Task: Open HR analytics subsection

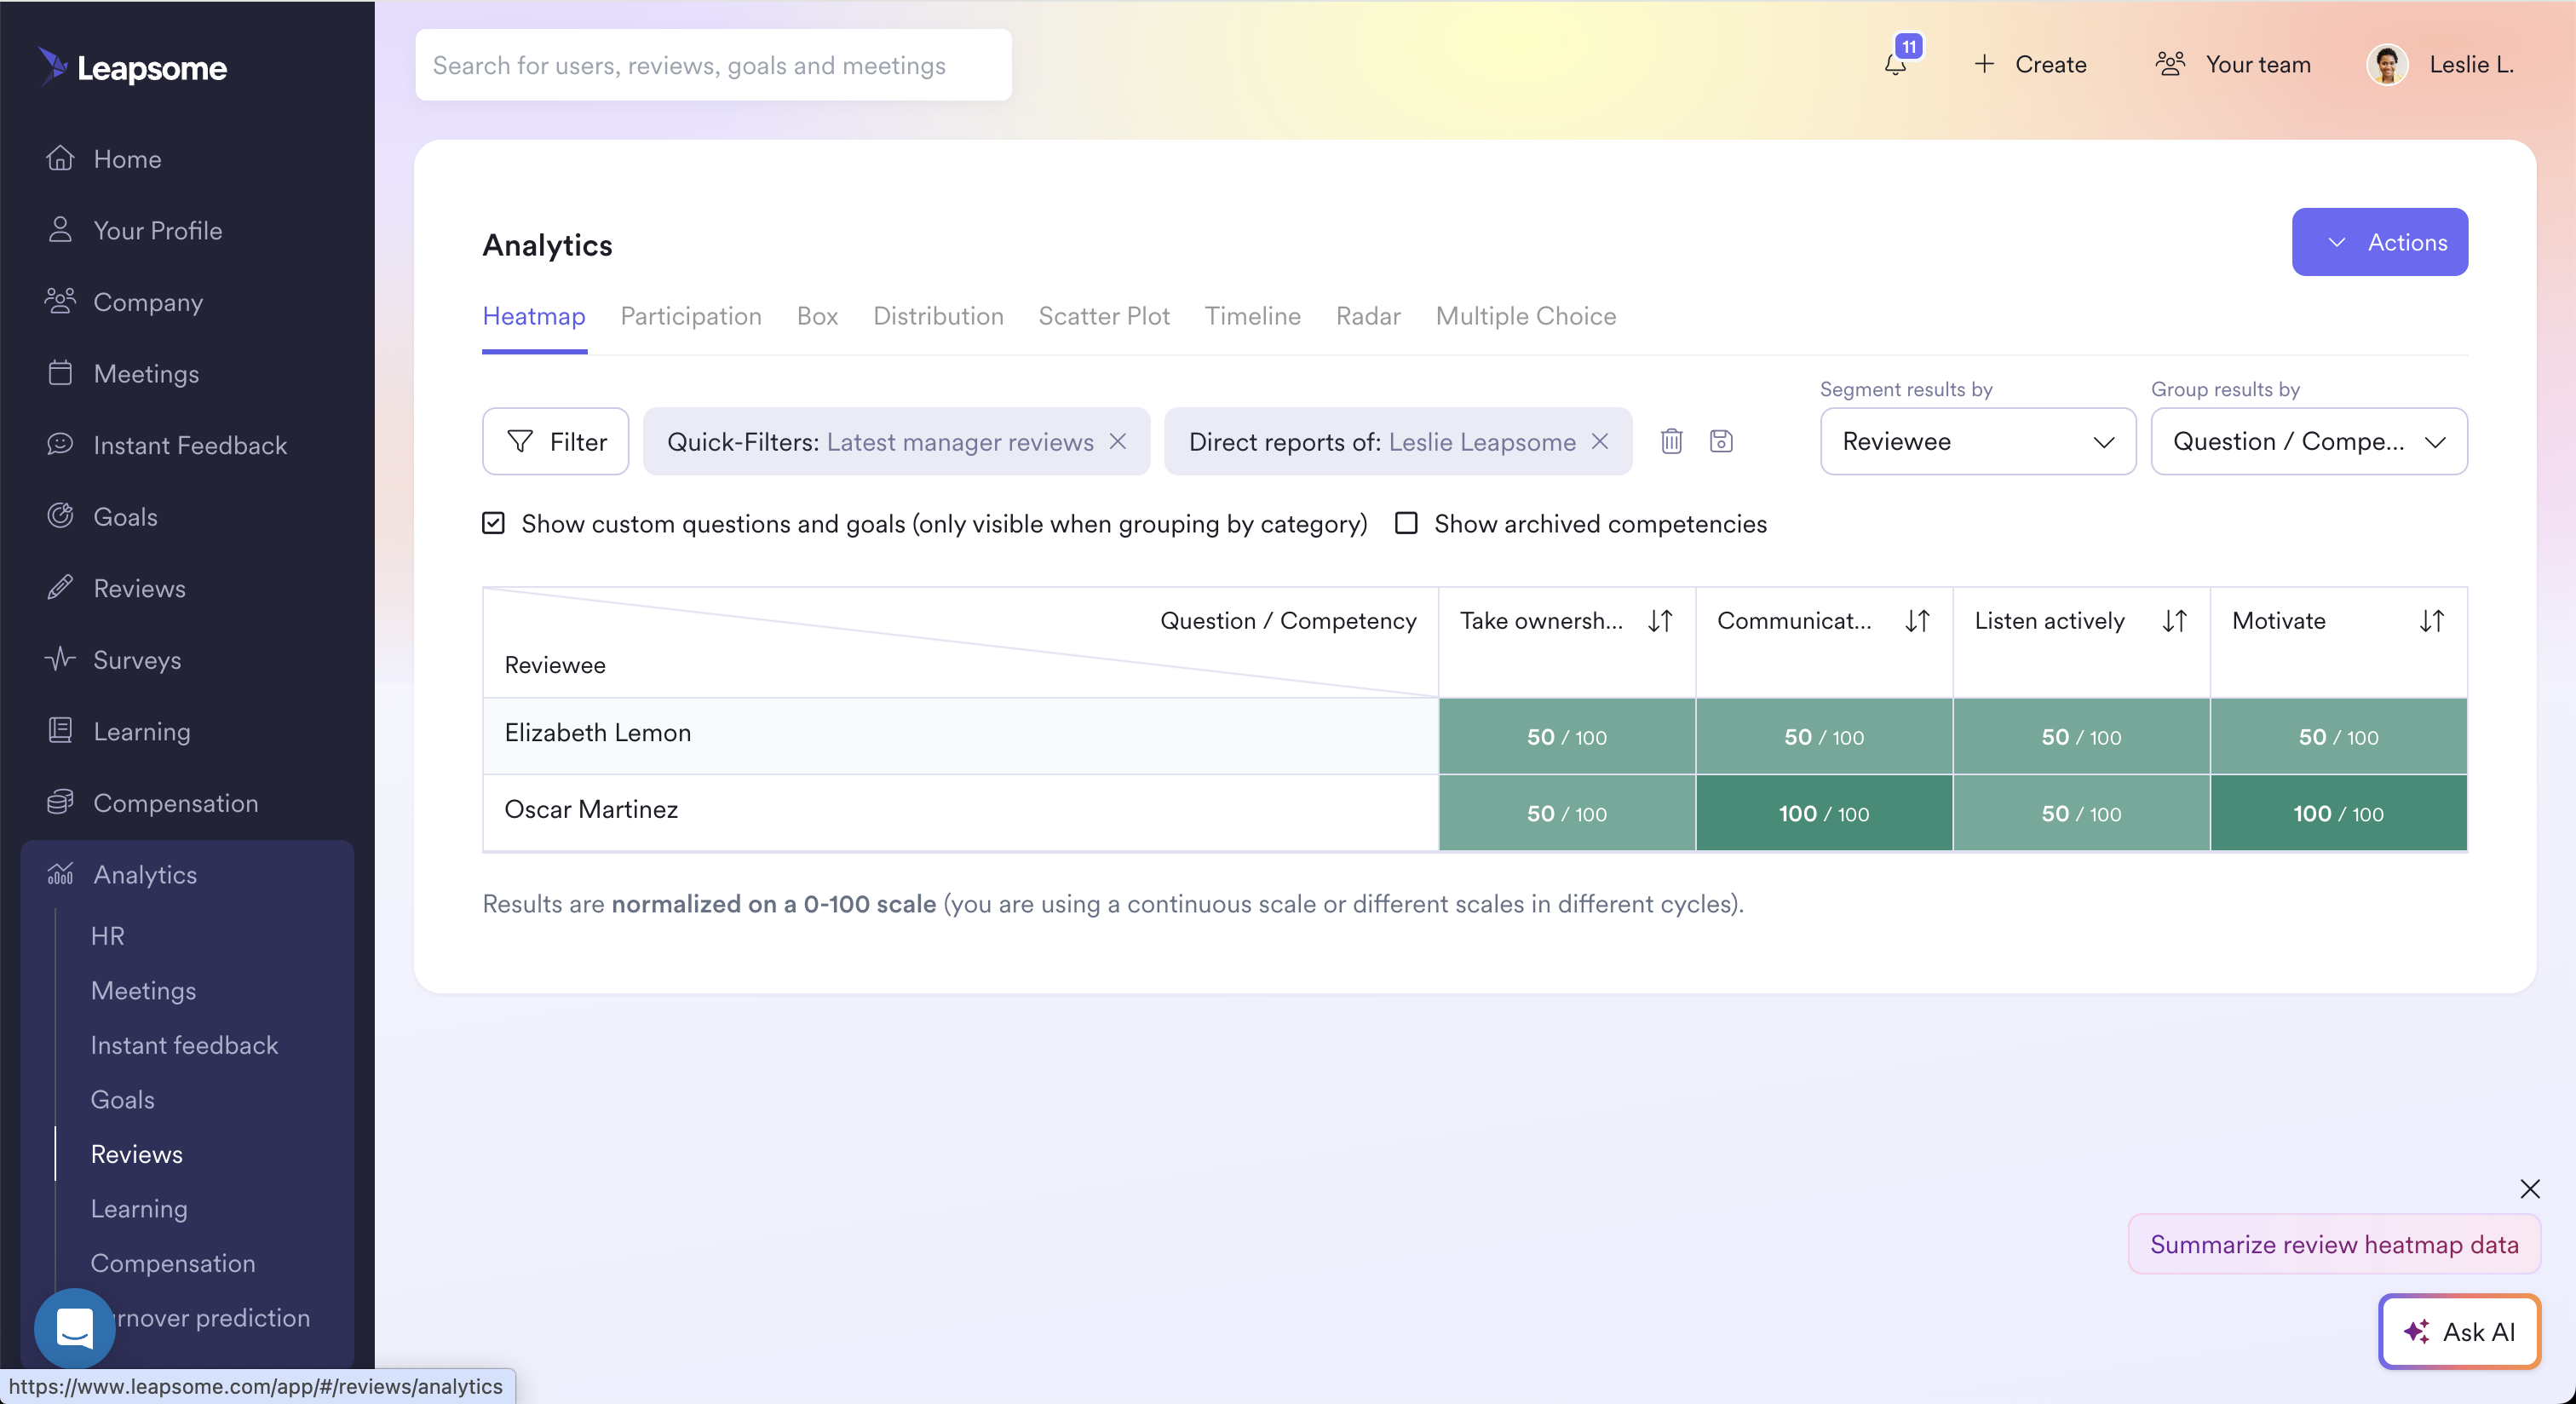Action: coord(108,936)
